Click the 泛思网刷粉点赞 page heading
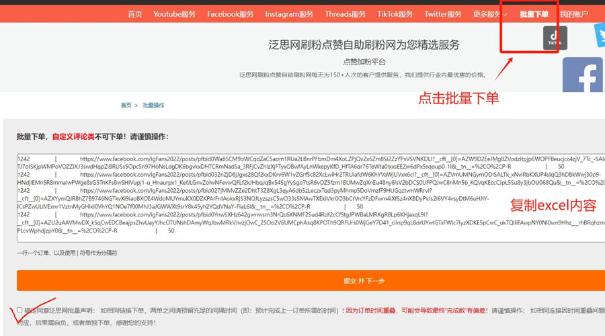Image resolution: width=605 pixels, height=336 pixels. tap(364, 45)
